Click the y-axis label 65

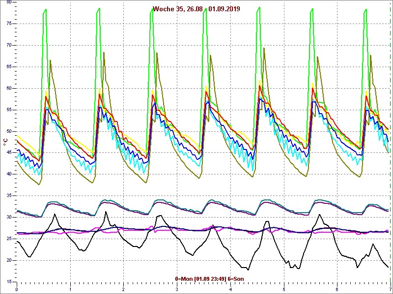(x=8, y=67)
